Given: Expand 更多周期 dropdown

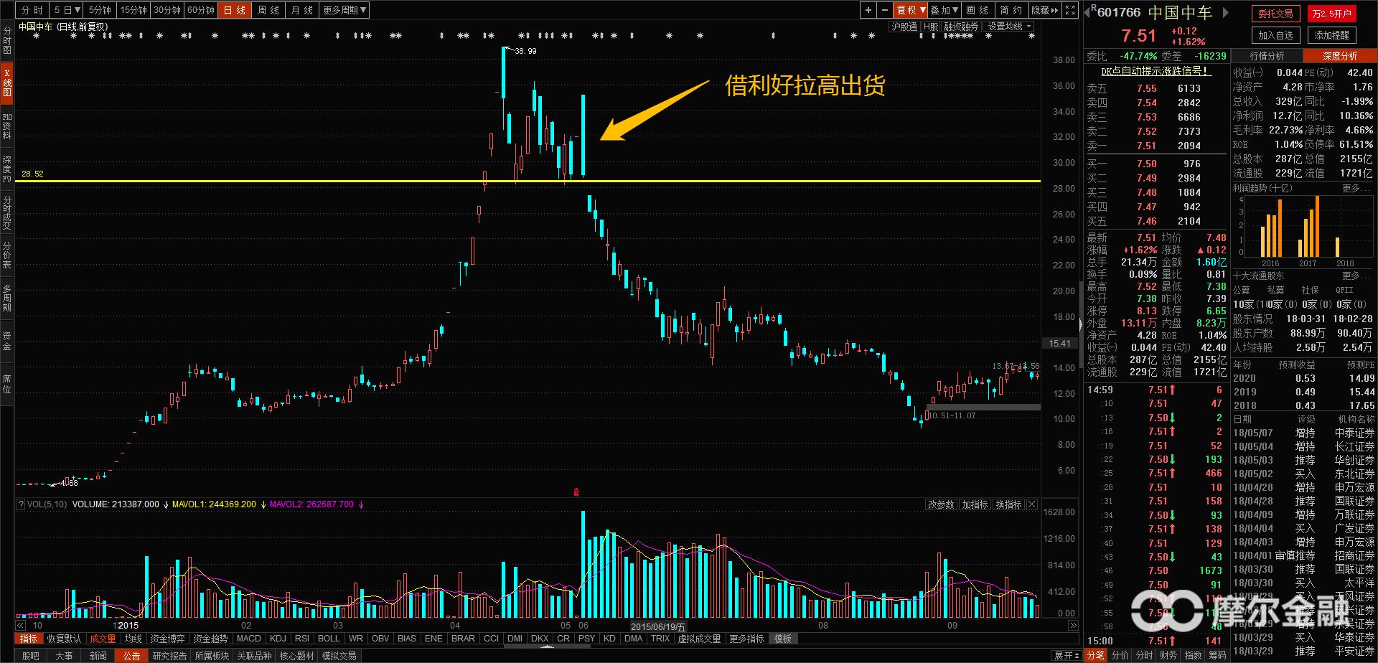Looking at the screenshot, I should coord(345,10).
